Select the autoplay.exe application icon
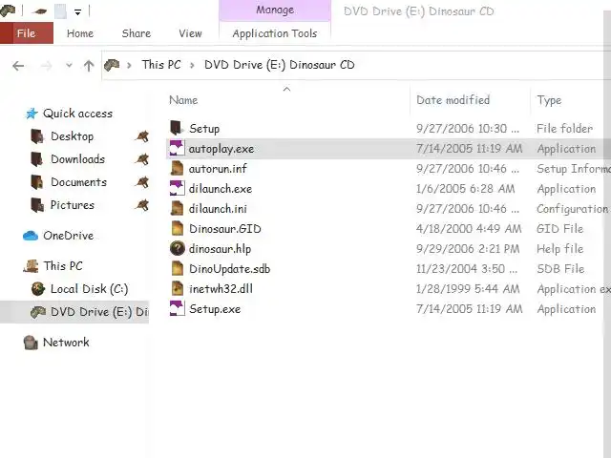Image resolution: width=611 pixels, height=458 pixels. click(177, 149)
